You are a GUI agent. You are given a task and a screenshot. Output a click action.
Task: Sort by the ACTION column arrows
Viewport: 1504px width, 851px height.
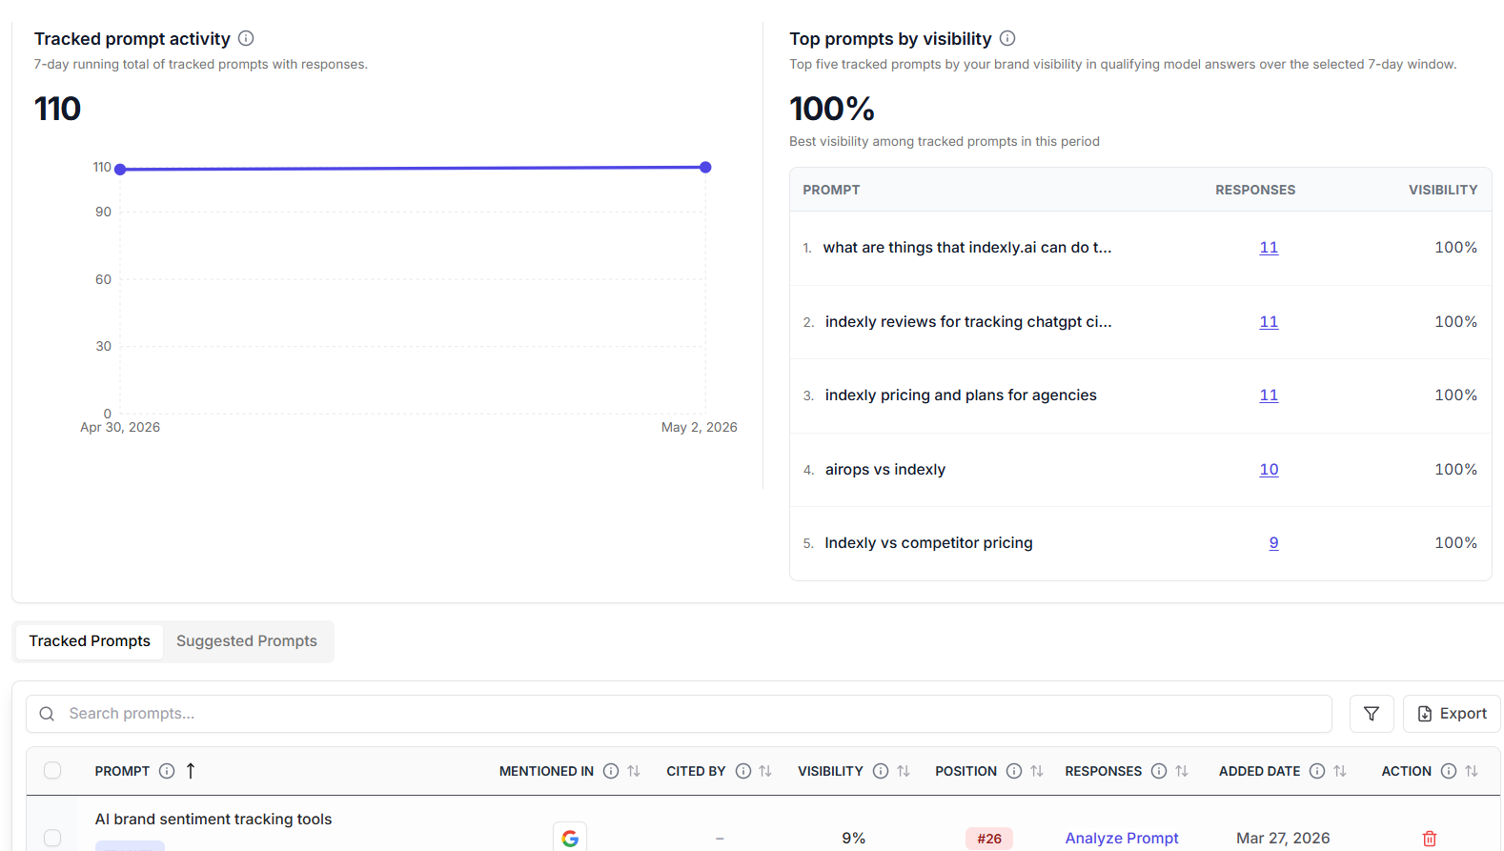point(1472,771)
